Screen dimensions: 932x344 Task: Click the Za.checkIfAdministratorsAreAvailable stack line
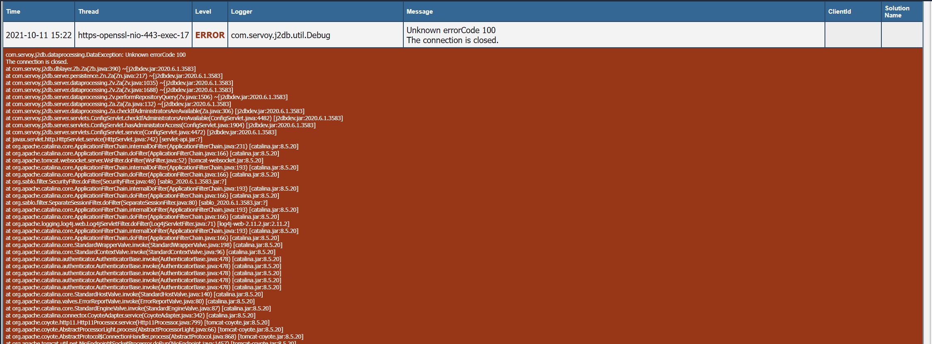[x=155, y=111]
